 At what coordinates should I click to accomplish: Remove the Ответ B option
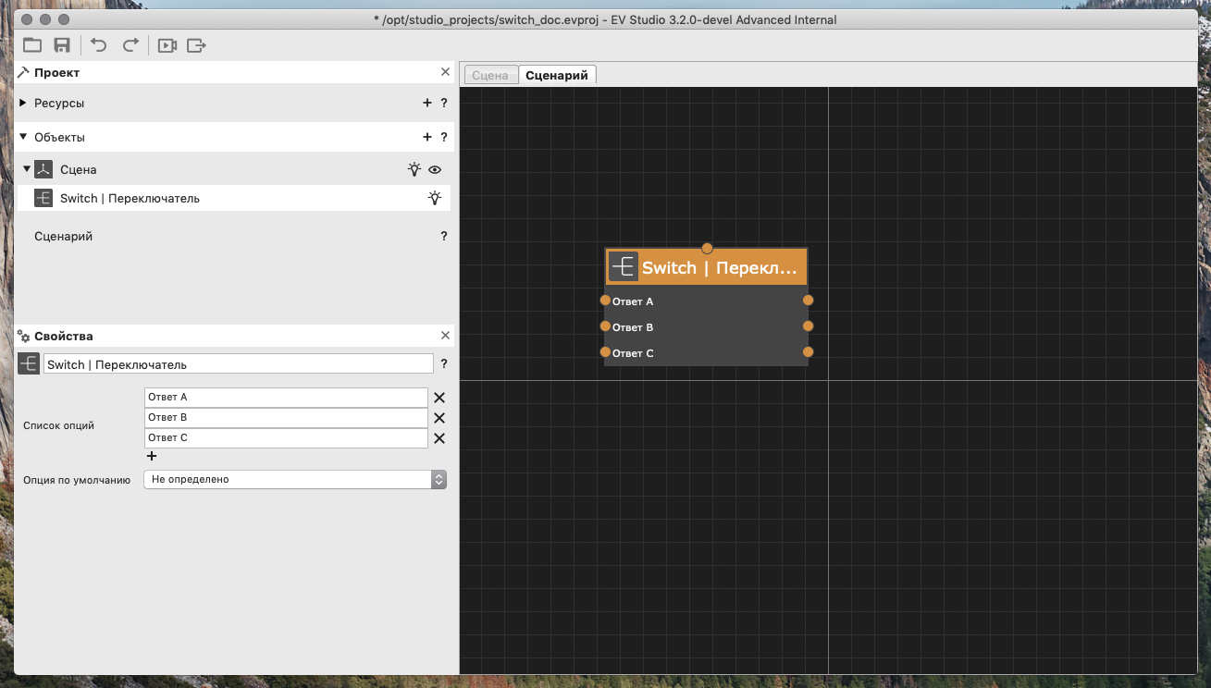click(439, 418)
